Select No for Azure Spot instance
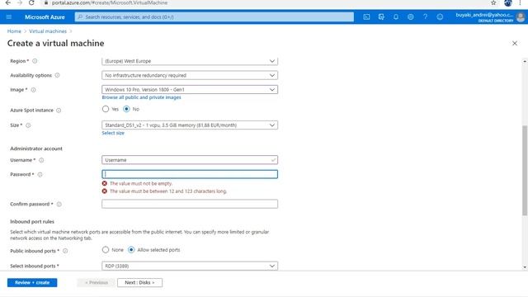 126,109
